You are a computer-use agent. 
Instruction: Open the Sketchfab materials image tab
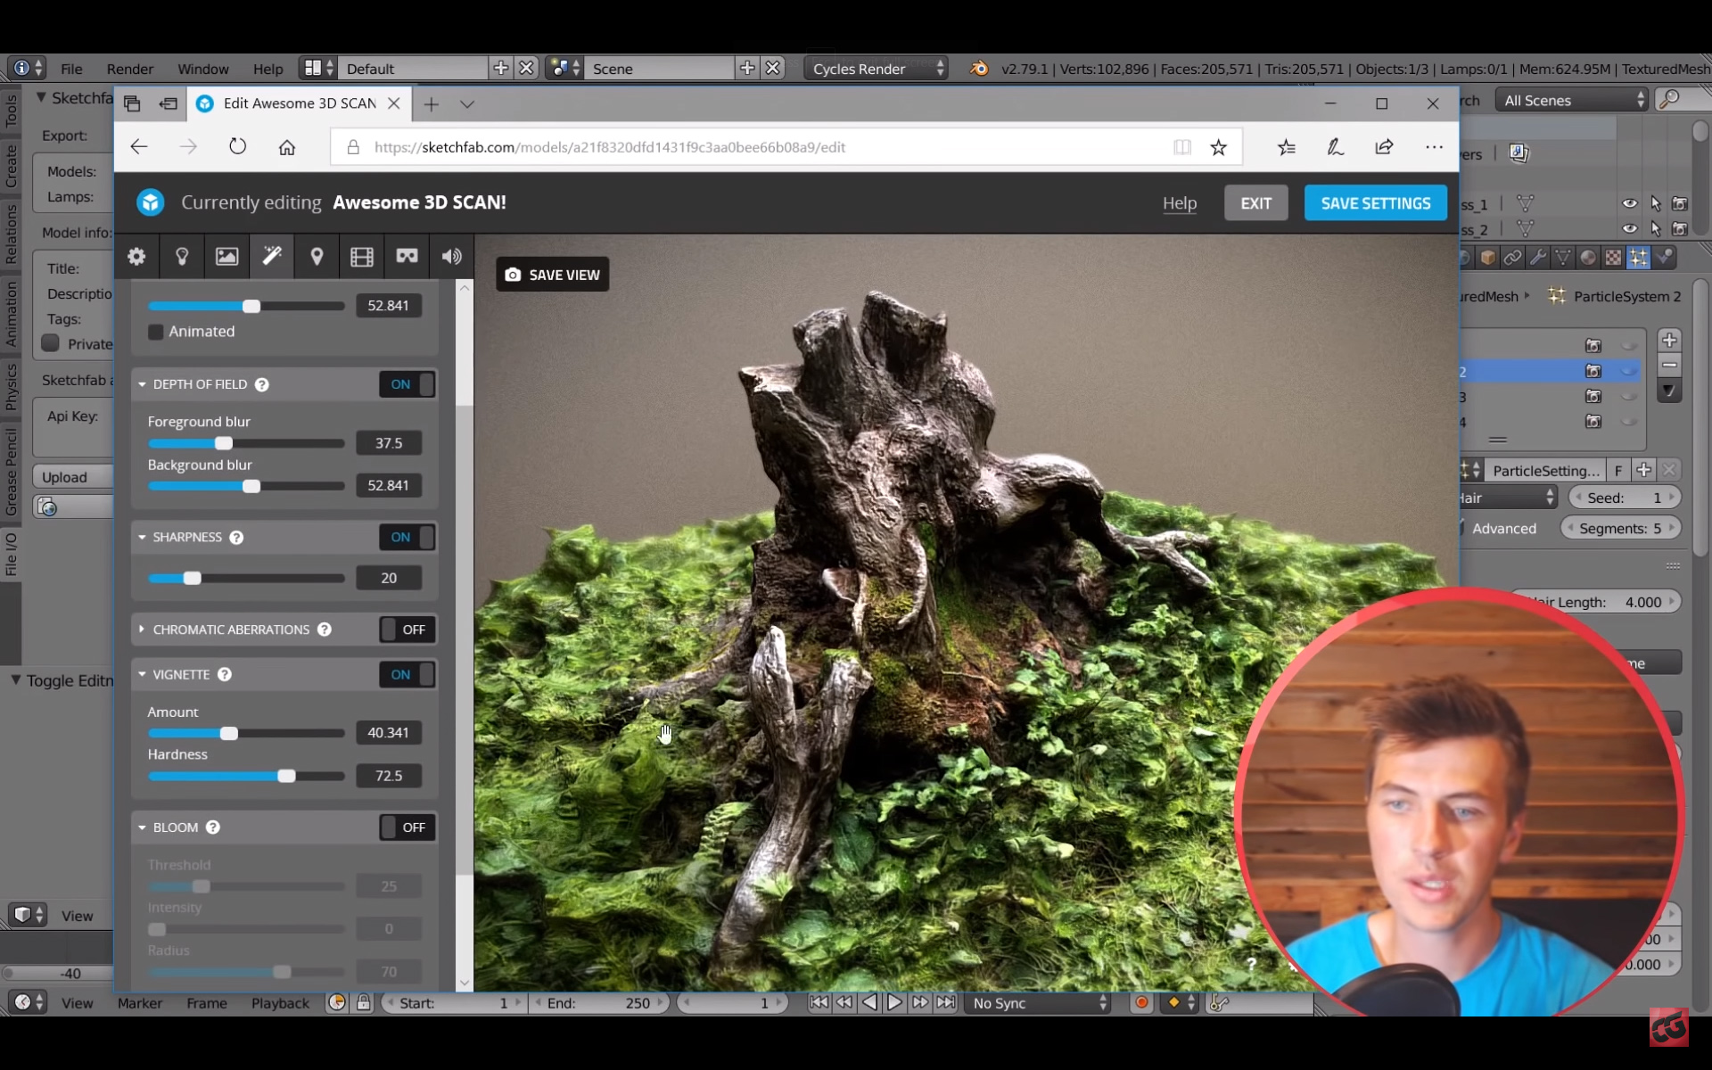(226, 257)
